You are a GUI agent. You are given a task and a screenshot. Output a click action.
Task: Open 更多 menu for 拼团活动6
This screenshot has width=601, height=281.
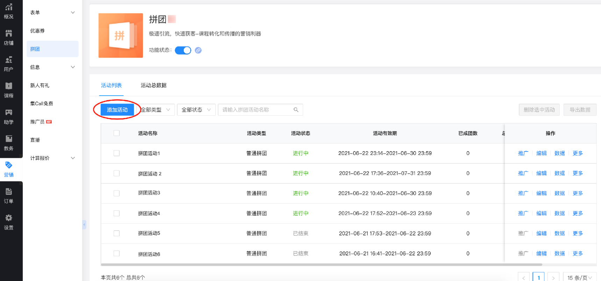pos(578,253)
